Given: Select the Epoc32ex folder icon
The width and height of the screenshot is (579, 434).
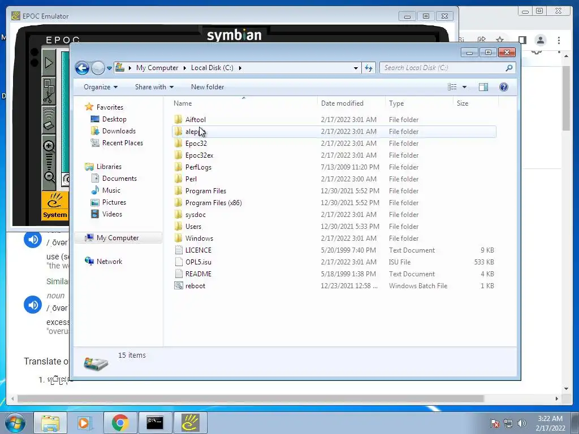Looking at the screenshot, I should (x=178, y=155).
